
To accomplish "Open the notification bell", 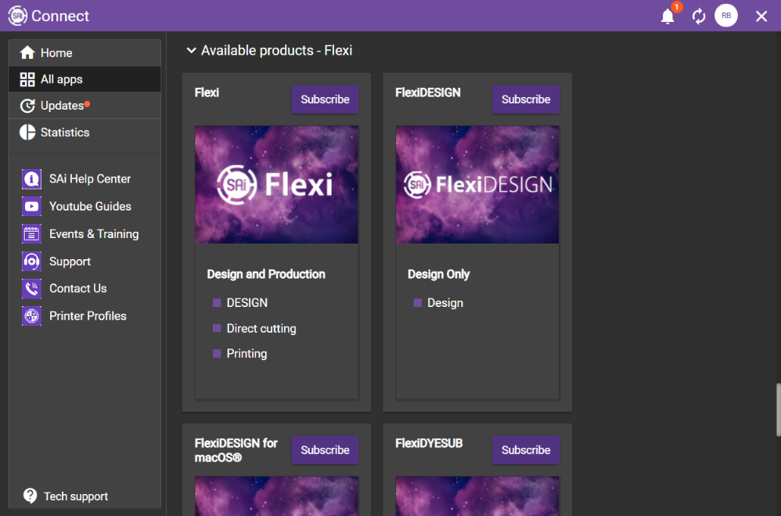I will coord(668,16).
